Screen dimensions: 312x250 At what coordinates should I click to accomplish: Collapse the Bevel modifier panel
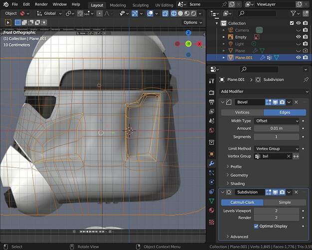pyautogui.click(x=223, y=102)
